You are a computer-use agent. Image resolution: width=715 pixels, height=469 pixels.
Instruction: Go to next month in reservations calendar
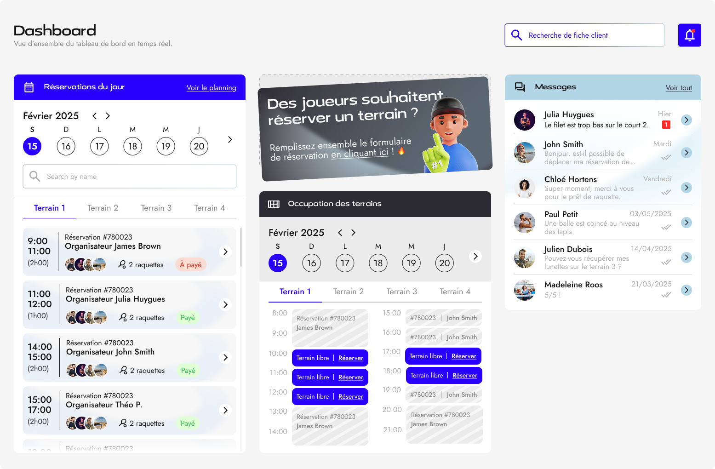click(108, 116)
